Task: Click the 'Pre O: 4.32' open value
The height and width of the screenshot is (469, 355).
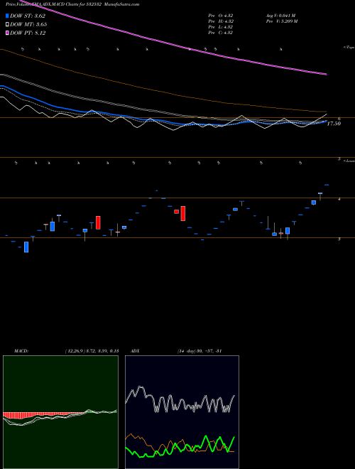Action: coord(221,16)
